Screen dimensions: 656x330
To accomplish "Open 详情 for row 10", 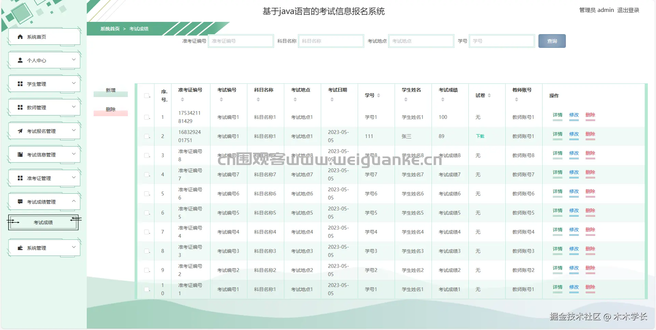I will coord(558,287).
